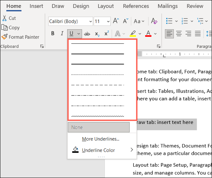The width and height of the screenshot is (212, 178).
Task: Switch to the Layout tab
Action: (x=106, y=6)
